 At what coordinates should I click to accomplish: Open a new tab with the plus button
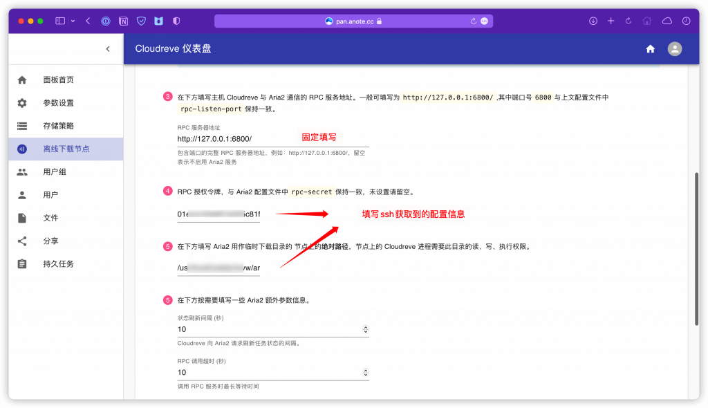point(611,21)
